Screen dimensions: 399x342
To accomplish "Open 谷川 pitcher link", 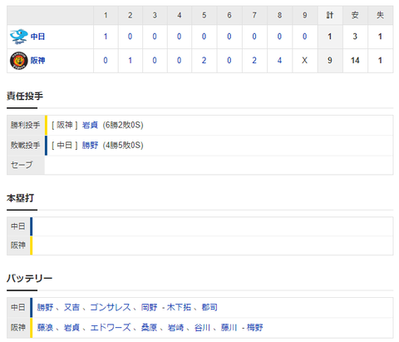I will 202,327.
